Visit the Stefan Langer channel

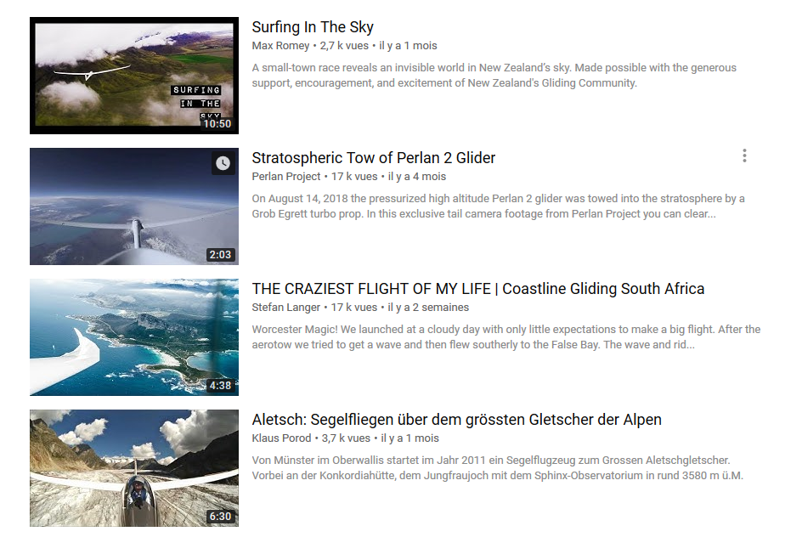(x=286, y=308)
